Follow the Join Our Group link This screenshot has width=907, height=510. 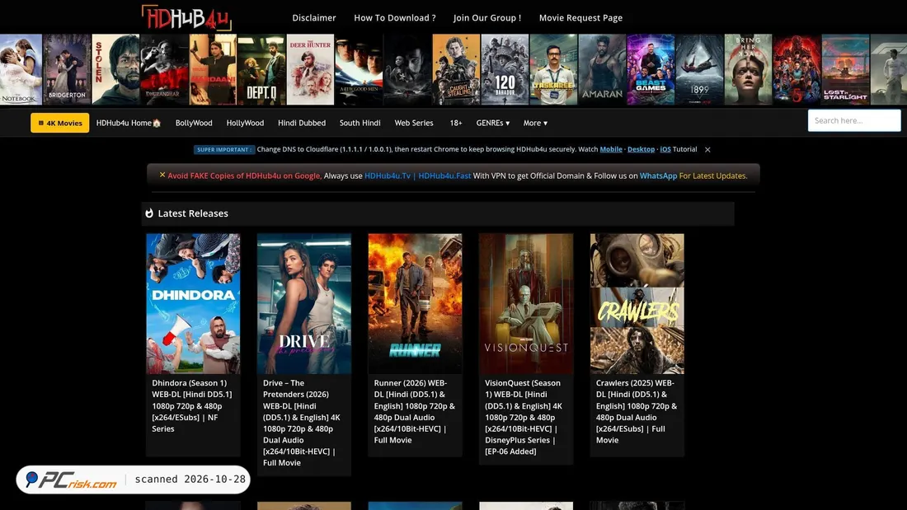click(x=487, y=17)
